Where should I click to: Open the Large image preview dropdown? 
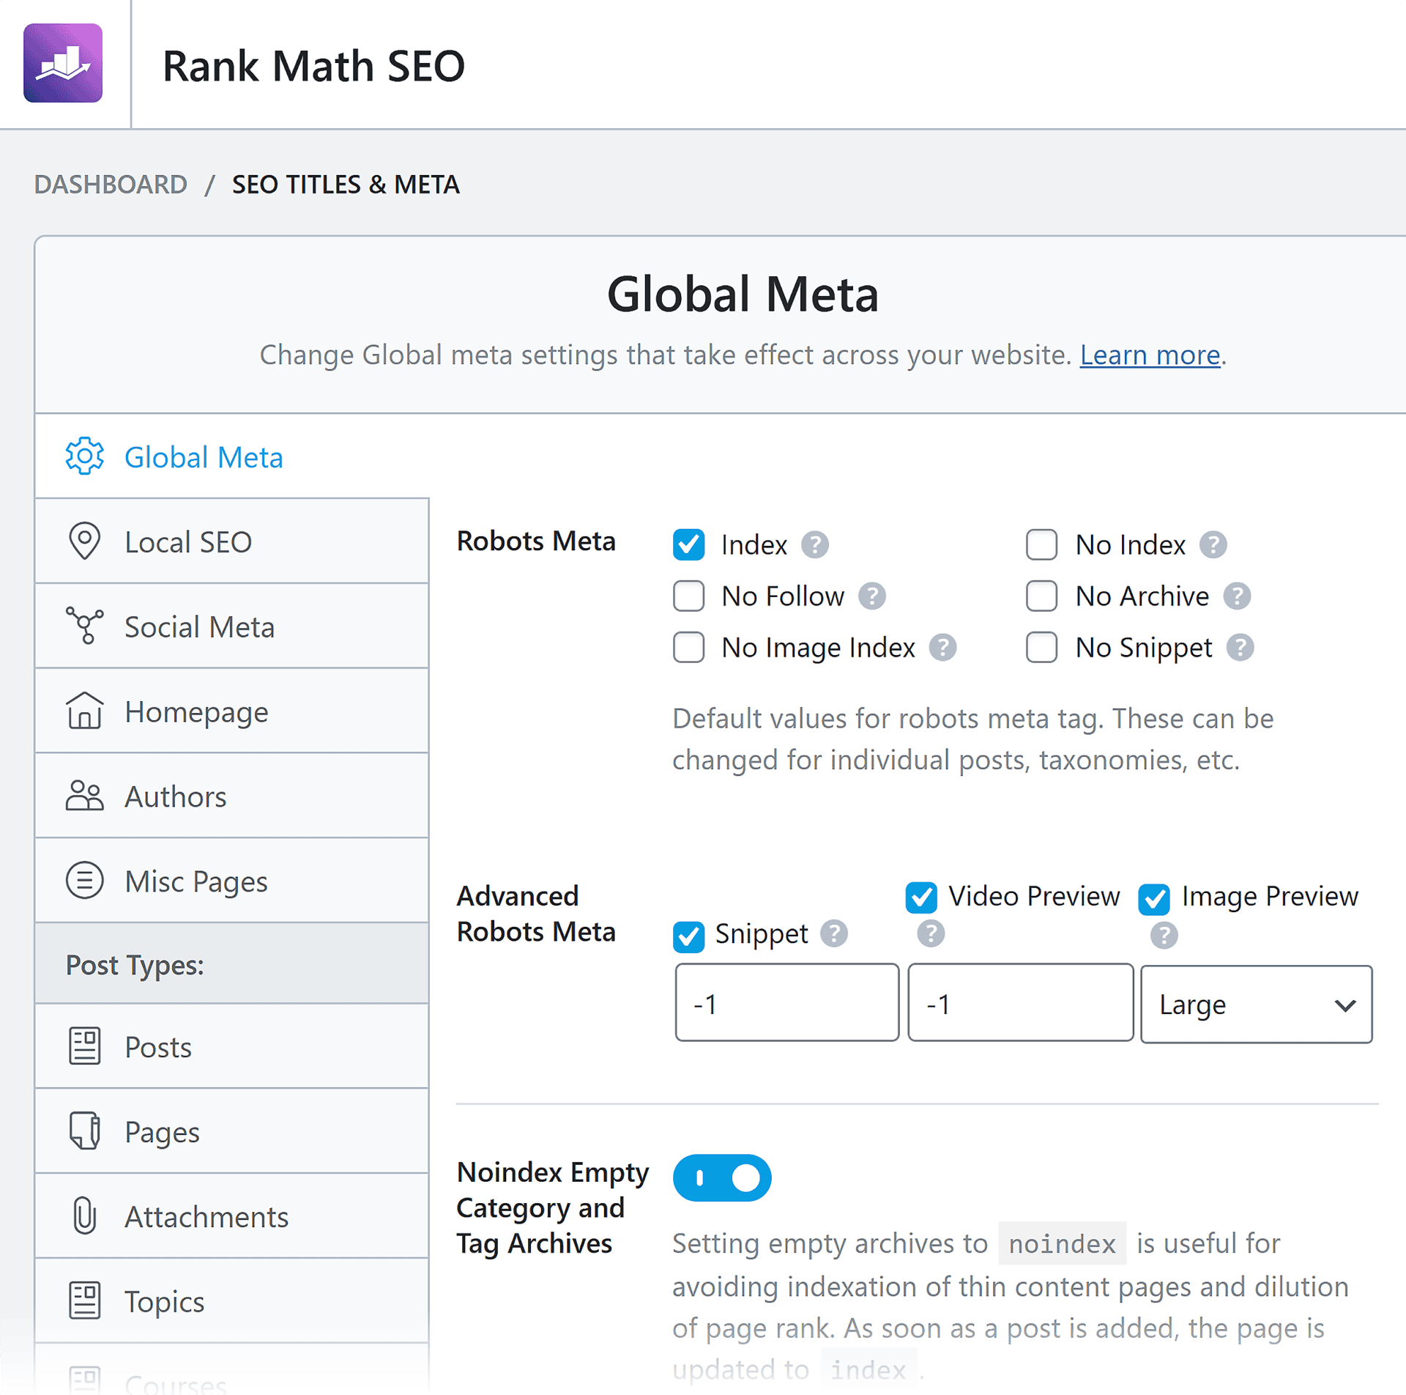point(1255,1004)
